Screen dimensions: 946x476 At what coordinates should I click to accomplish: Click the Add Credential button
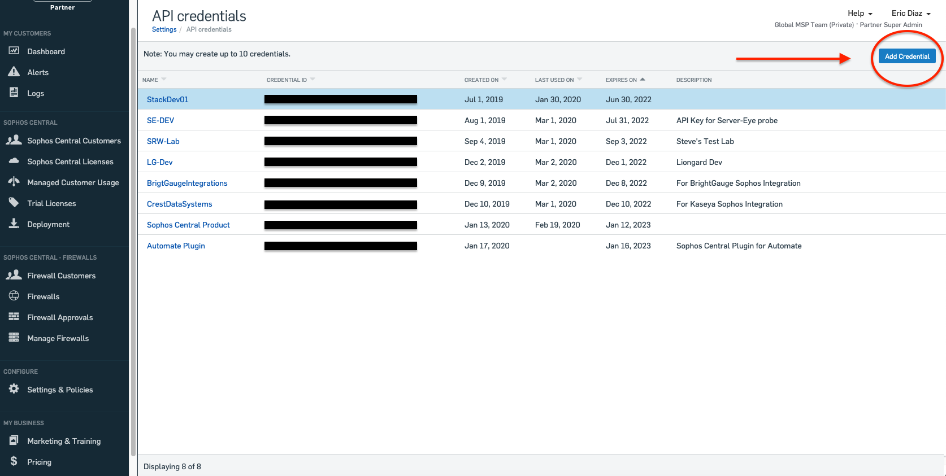(x=907, y=56)
